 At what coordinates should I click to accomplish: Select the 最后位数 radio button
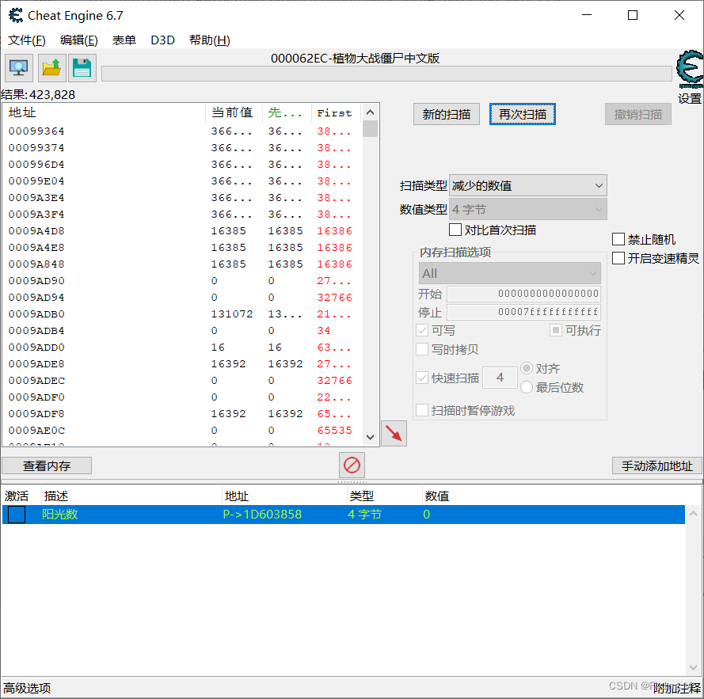(x=527, y=387)
